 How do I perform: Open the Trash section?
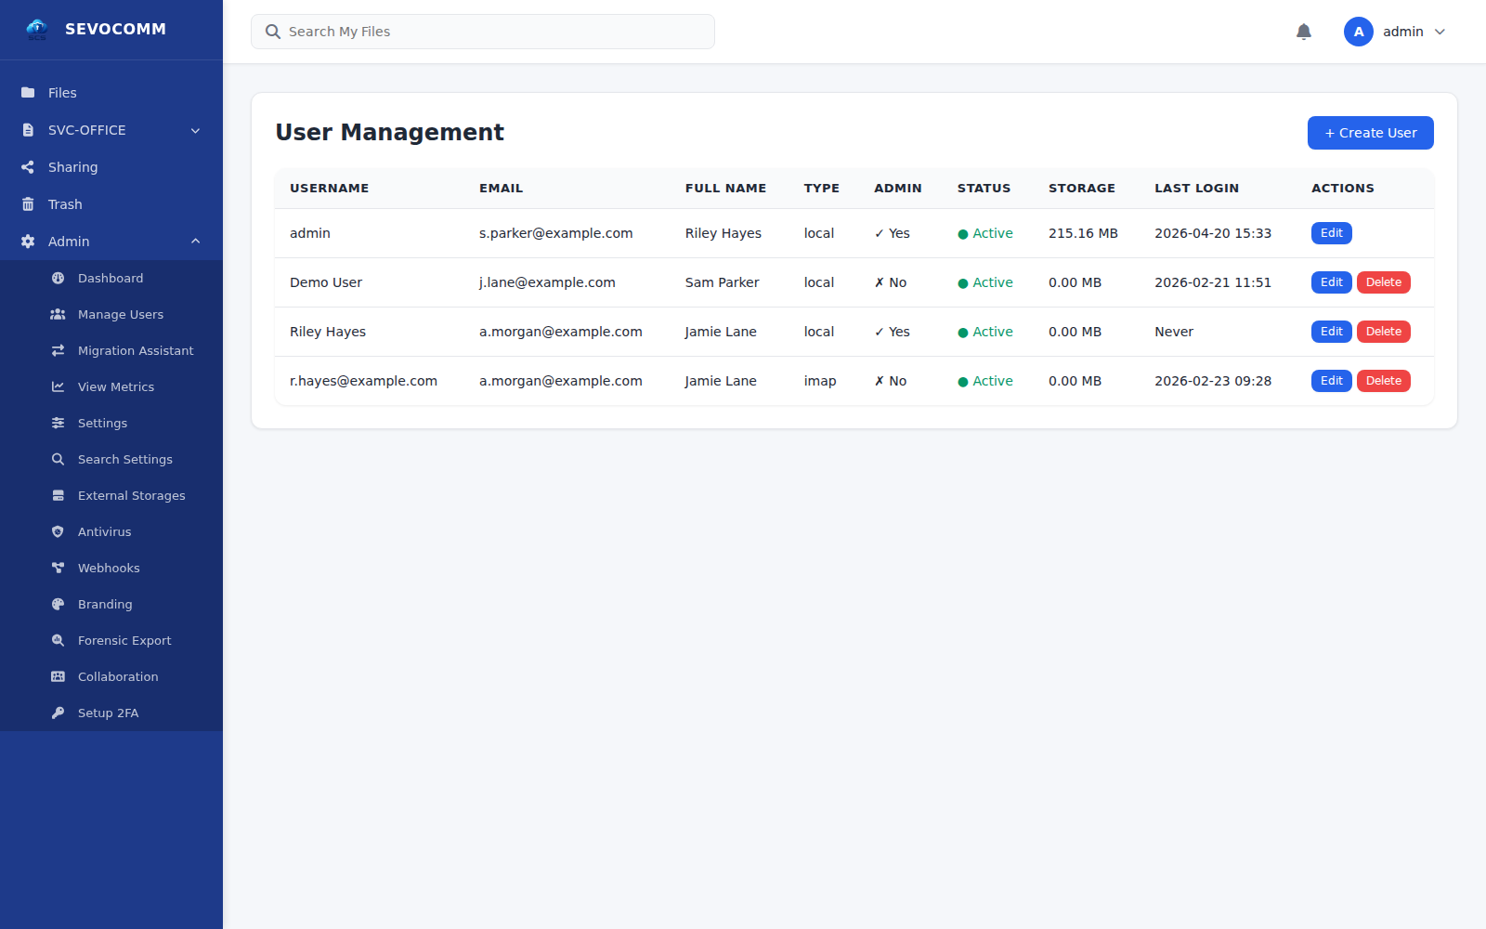coord(65,203)
